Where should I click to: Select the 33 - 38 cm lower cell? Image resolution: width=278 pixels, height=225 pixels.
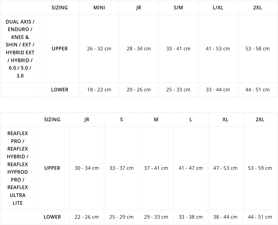point(191,217)
